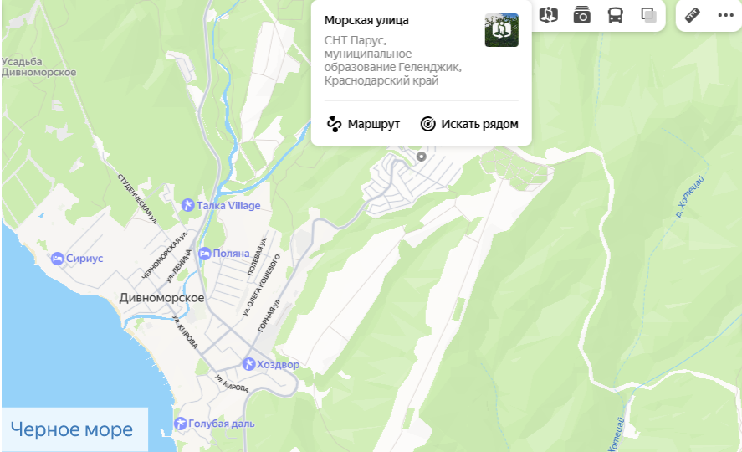This screenshot has width=742, height=452.
Task: Click the Усадьба Дивноморское map label
Action: [x=38, y=67]
